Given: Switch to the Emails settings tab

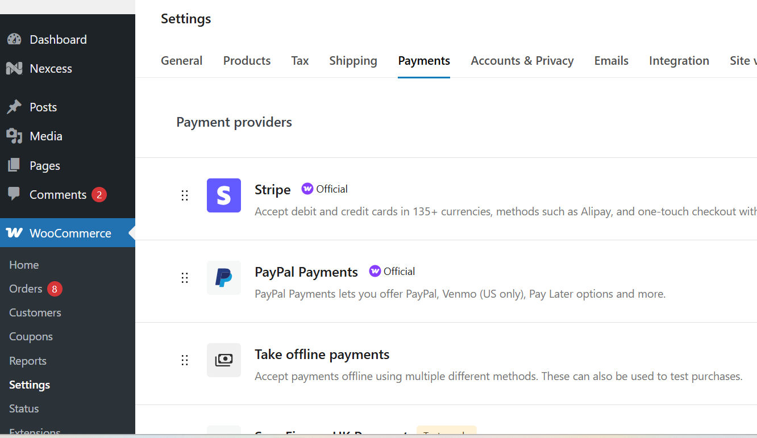Looking at the screenshot, I should click(x=611, y=60).
